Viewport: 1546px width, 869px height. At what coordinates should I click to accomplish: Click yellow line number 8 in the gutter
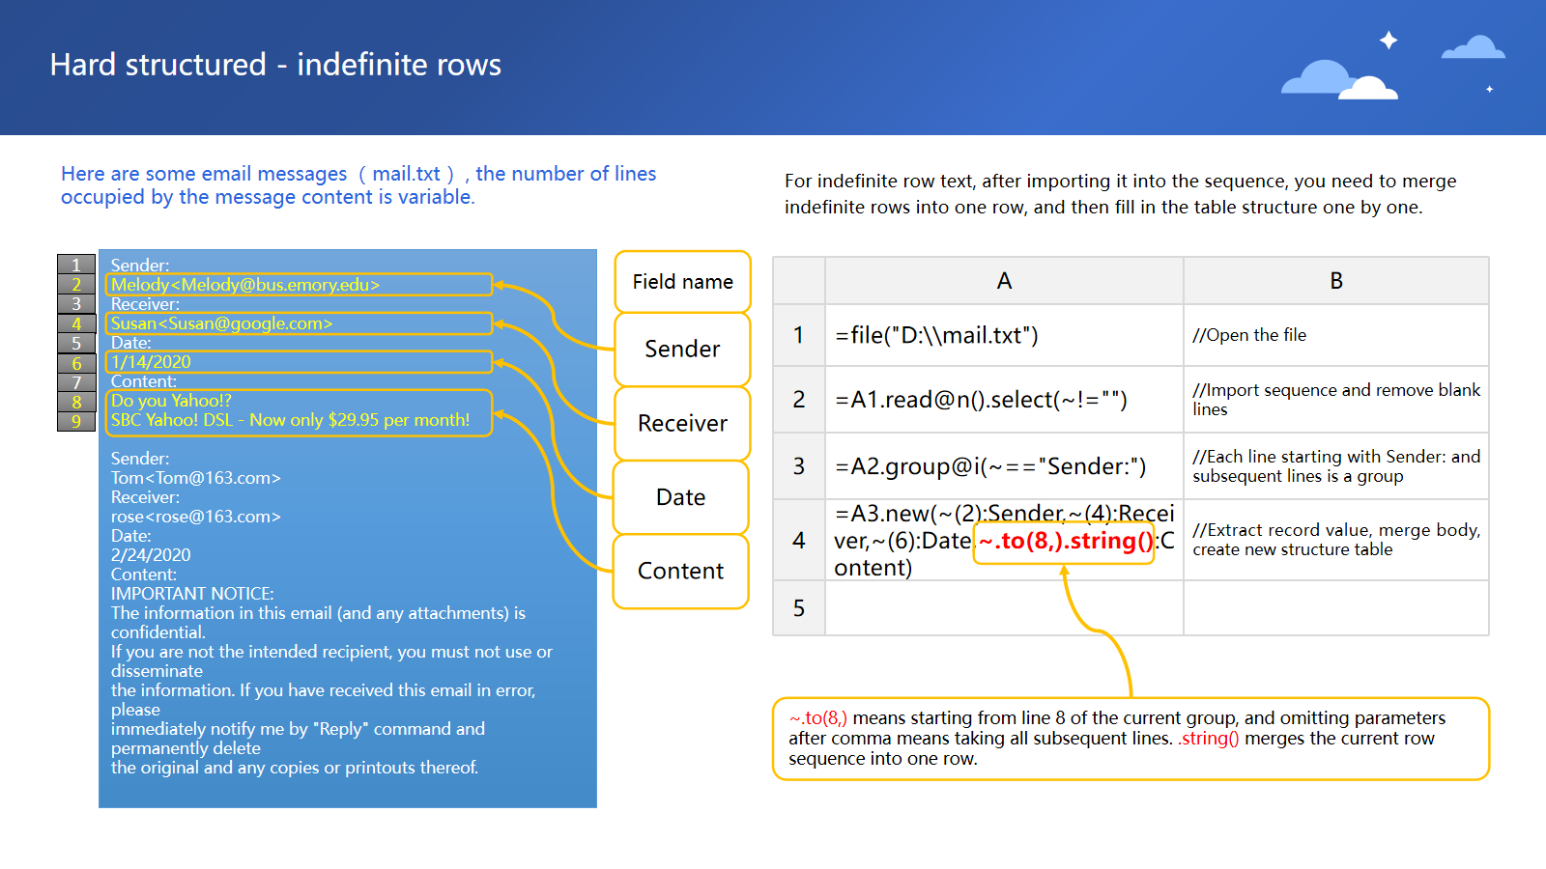click(x=76, y=402)
